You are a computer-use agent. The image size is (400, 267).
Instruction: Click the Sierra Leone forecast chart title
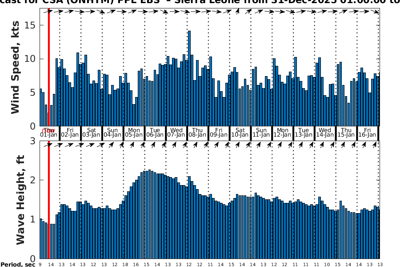tap(200, 3)
